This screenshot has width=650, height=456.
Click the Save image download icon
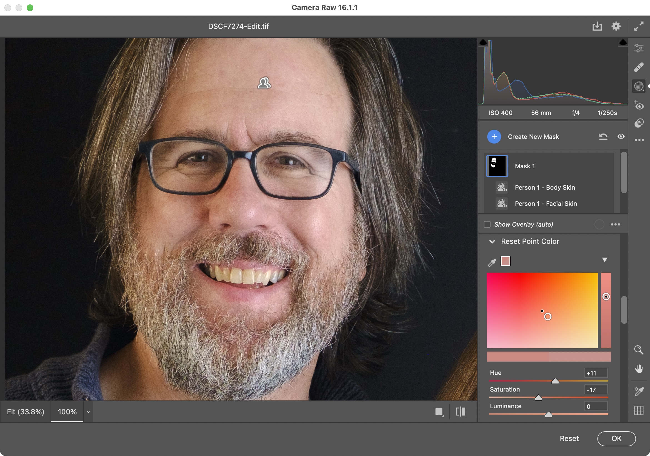coord(597,26)
